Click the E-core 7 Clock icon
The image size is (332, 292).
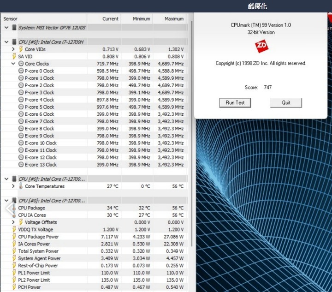(21, 121)
